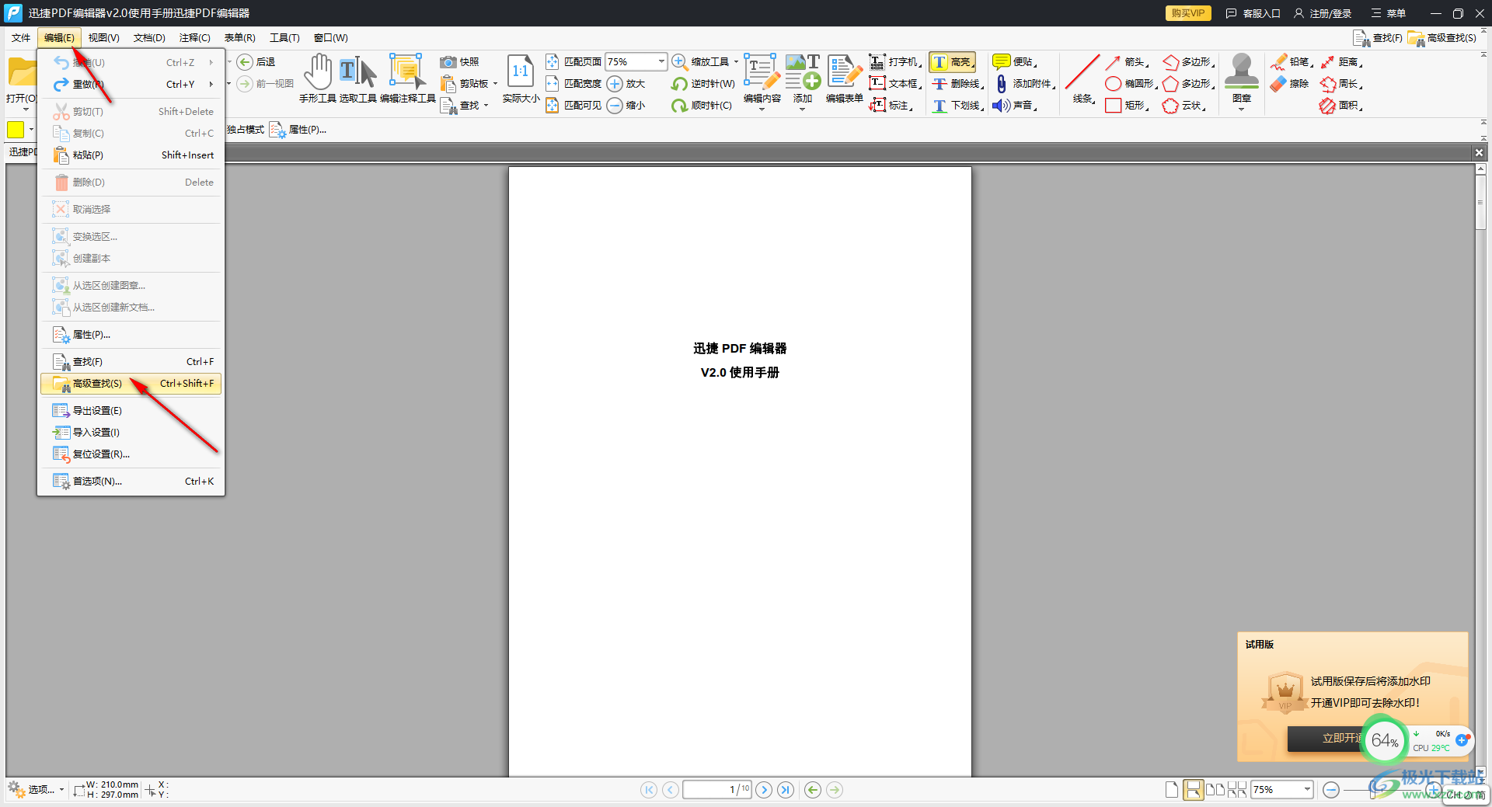Select the line drawing tool (线条)
1492x807 pixels.
point(1083,78)
